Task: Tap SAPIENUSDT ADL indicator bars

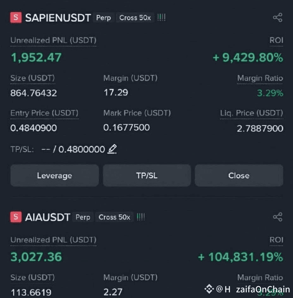Action: (x=161, y=18)
